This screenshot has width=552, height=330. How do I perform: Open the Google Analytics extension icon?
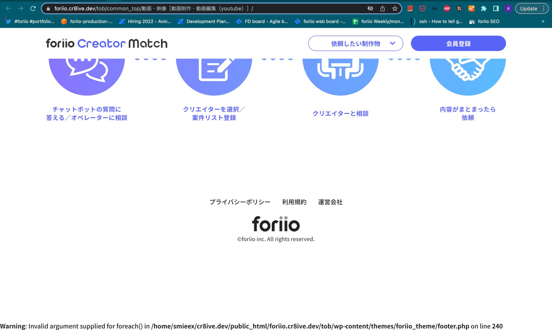(x=471, y=8)
